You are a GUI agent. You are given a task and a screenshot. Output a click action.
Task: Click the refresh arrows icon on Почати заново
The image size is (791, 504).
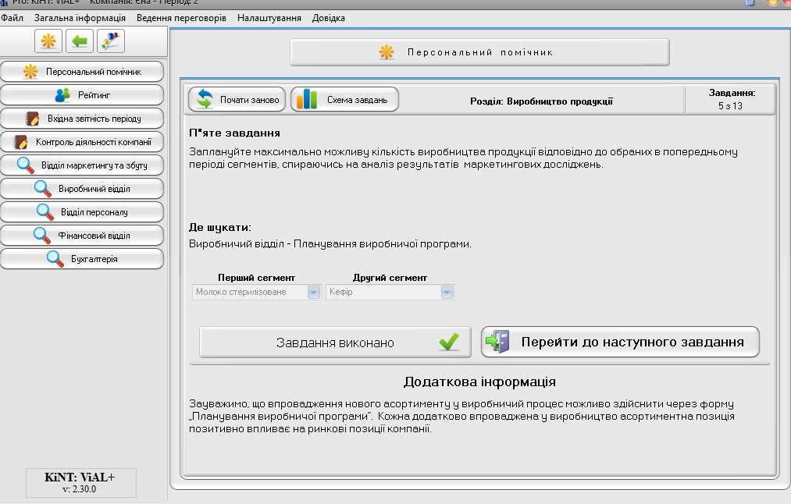click(205, 99)
